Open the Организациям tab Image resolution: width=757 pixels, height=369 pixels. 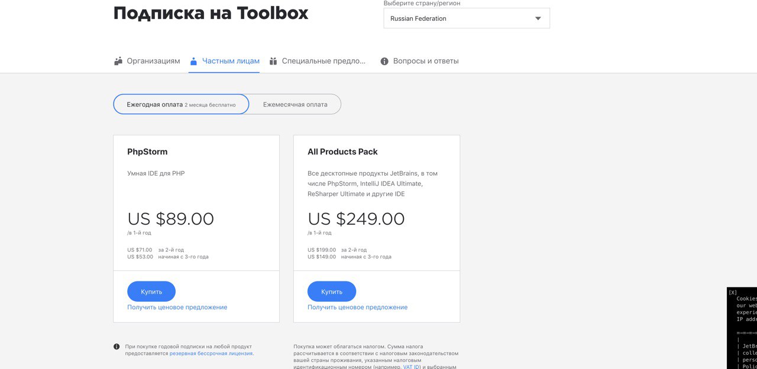pyautogui.click(x=153, y=61)
